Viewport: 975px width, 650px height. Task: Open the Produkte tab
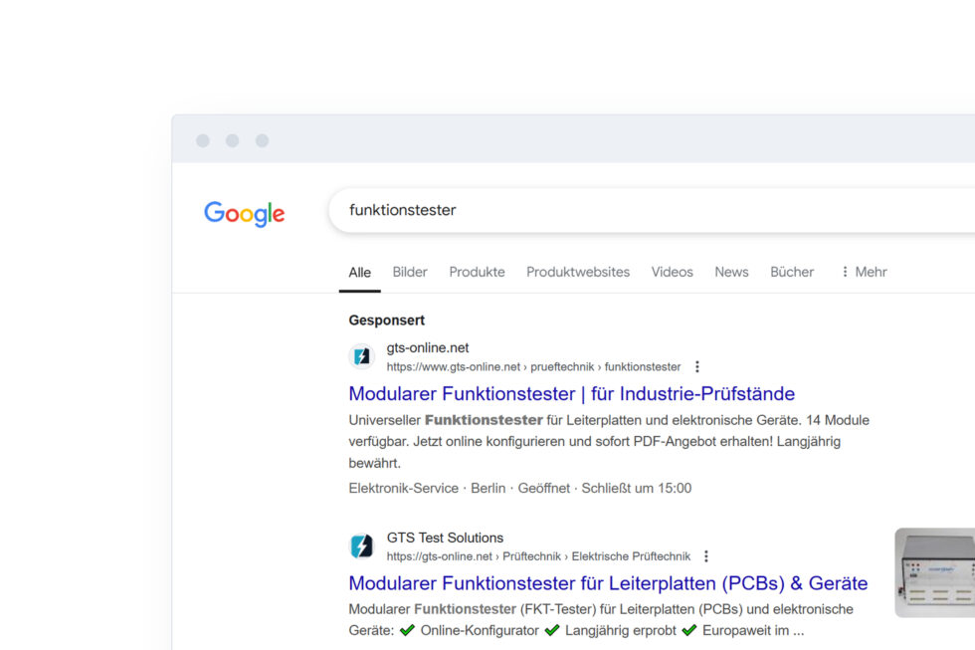point(477,272)
